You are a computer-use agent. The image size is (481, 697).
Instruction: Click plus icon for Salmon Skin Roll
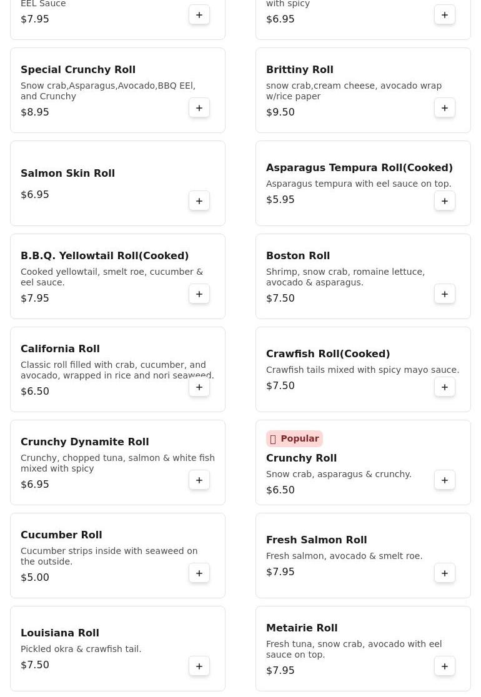[x=199, y=201]
